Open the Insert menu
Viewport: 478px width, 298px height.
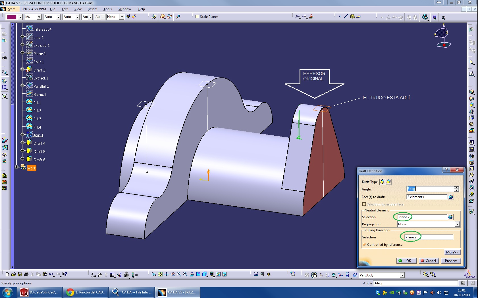pyautogui.click(x=92, y=9)
